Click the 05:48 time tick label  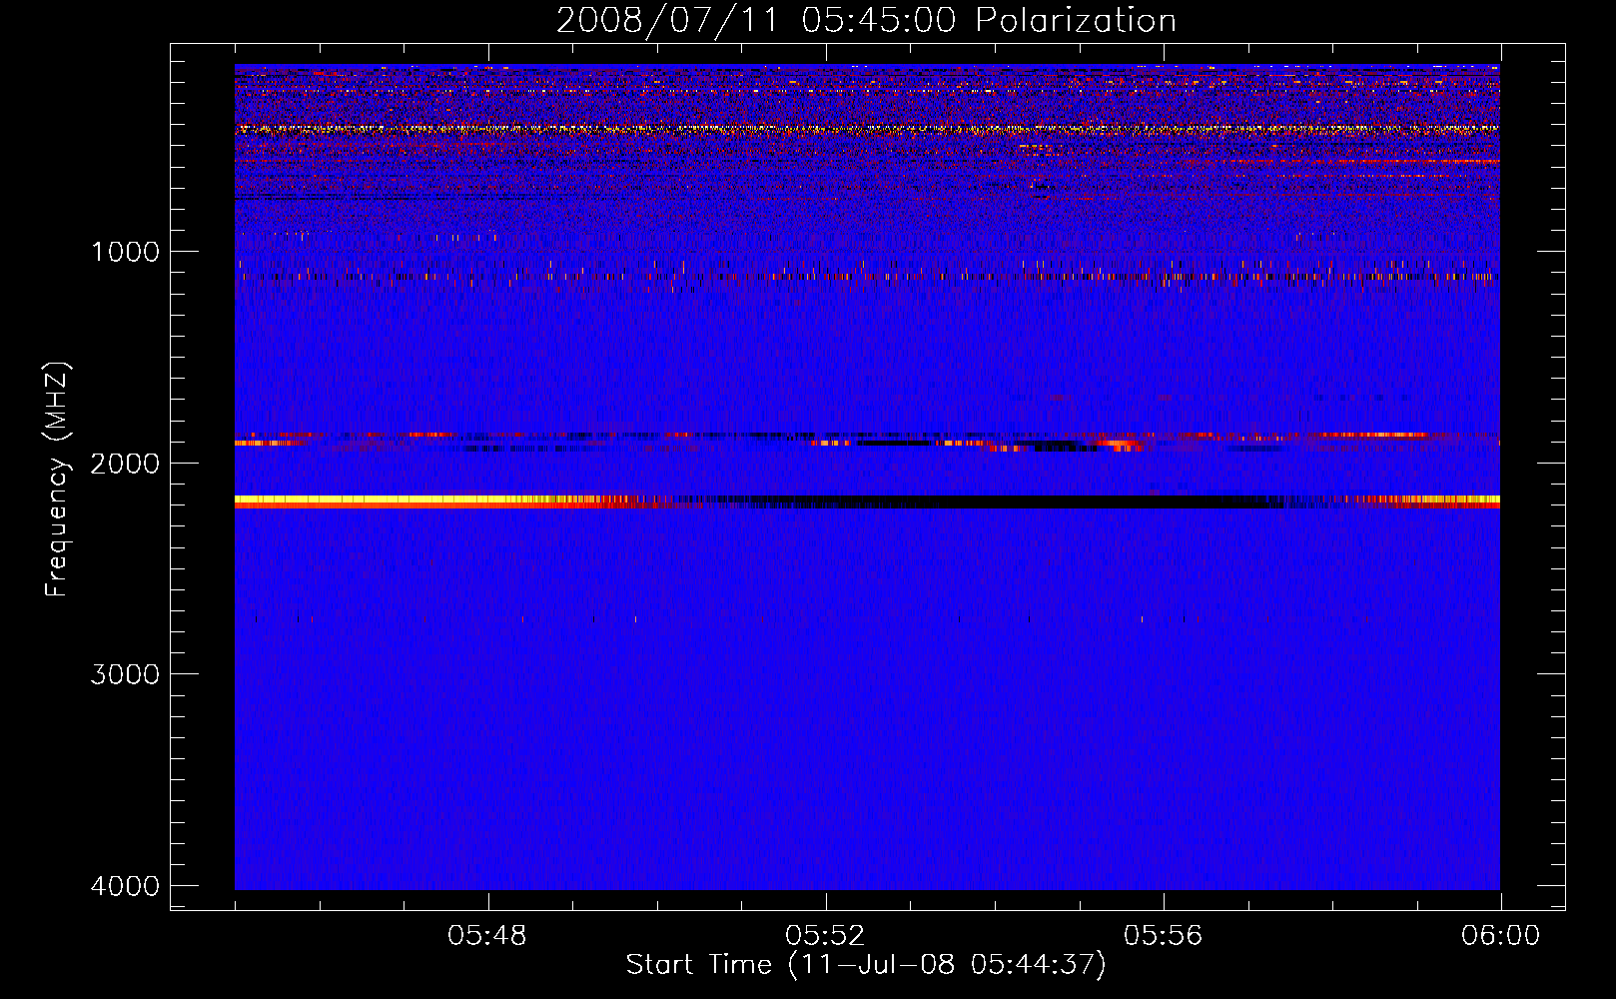(487, 936)
